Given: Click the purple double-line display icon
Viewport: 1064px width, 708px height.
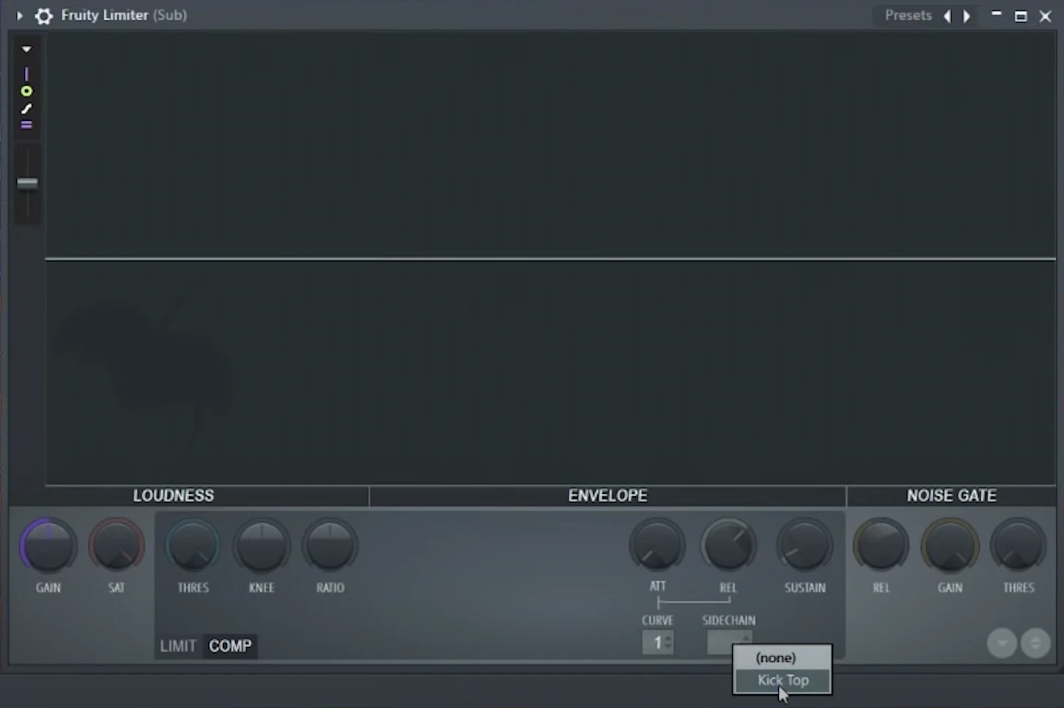Looking at the screenshot, I should (x=26, y=125).
